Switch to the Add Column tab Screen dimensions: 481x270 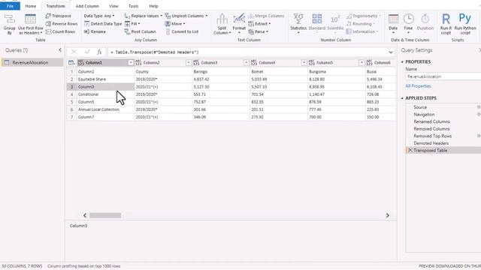(x=87, y=6)
